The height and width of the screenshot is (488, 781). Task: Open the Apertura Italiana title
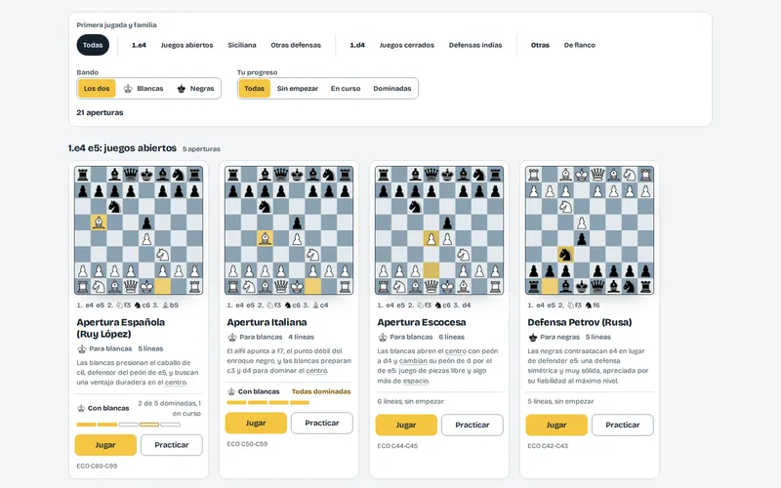click(x=267, y=322)
